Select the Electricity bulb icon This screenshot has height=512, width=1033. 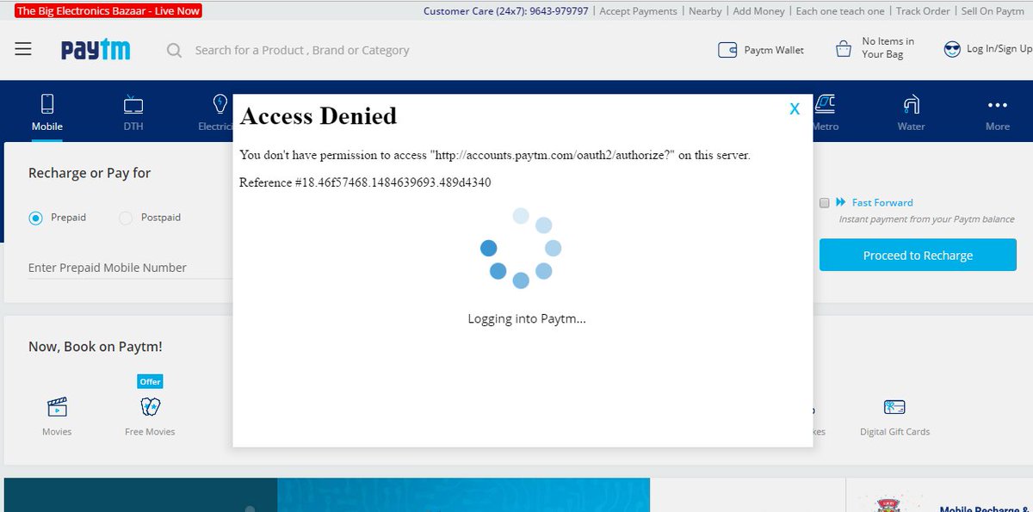pos(220,105)
